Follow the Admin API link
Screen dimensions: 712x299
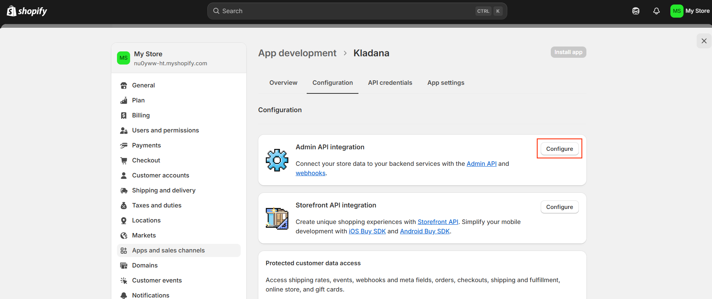click(x=481, y=164)
